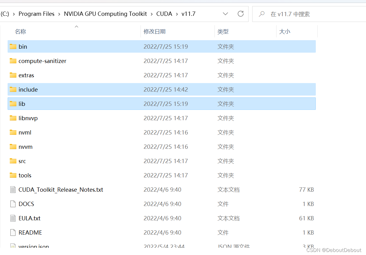
Task: Select the src folder icon
Action: click(13, 161)
